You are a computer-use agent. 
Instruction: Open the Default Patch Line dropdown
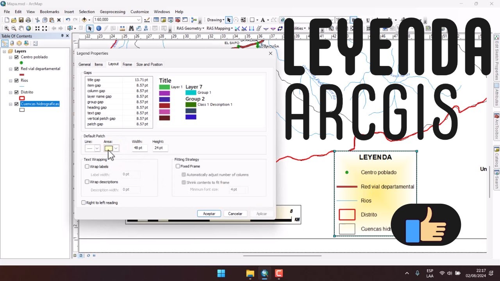(x=97, y=148)
